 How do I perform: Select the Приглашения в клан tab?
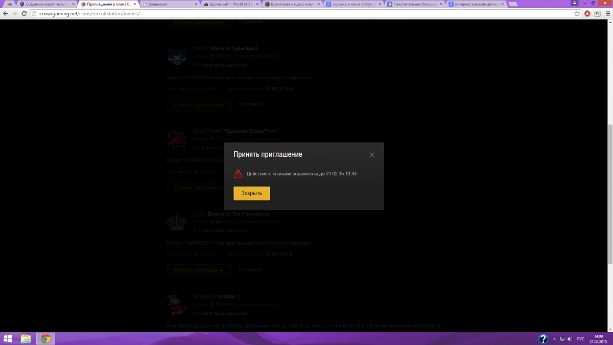click(x=107, y=4)
